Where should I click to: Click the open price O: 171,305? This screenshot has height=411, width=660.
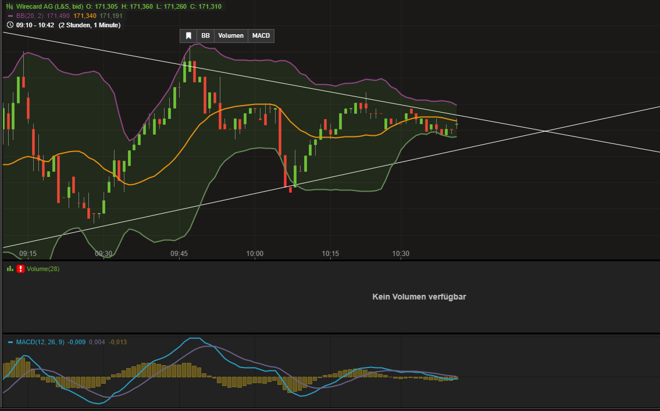tap(102, 7)
